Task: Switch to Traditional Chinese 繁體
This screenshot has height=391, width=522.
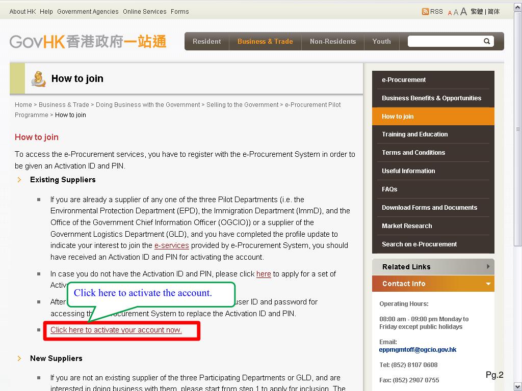Action: [x=477, y=12]
